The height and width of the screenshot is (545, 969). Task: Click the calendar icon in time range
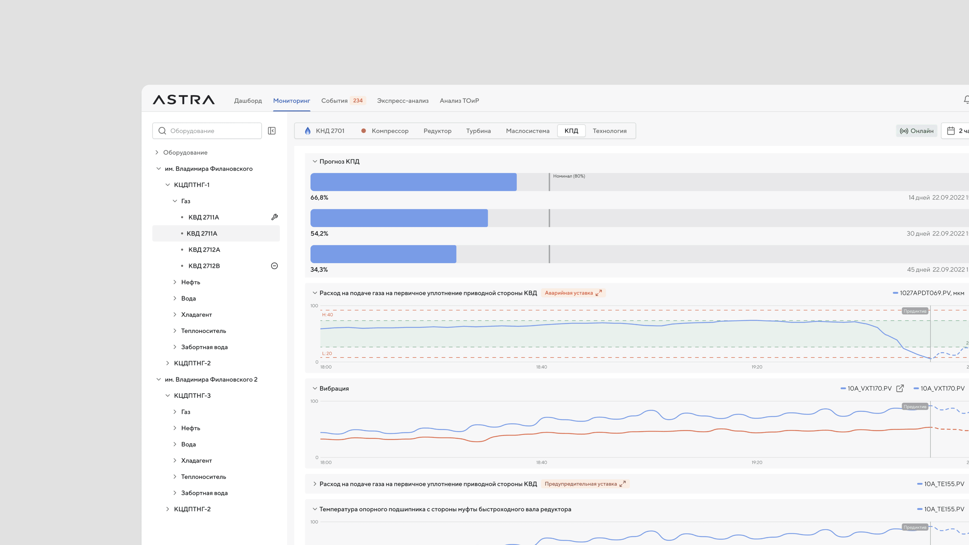(951, 130)
